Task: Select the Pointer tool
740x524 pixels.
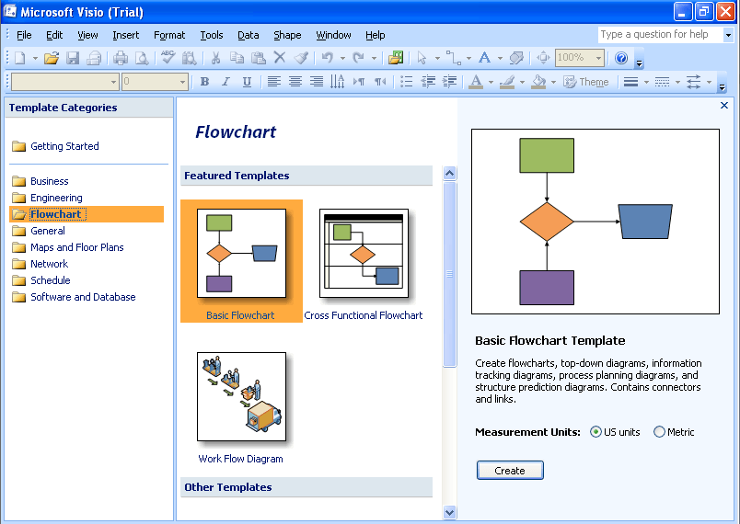Action: 422,58
